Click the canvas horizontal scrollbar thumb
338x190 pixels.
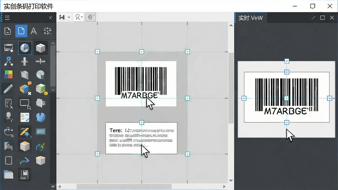[124, 187]
